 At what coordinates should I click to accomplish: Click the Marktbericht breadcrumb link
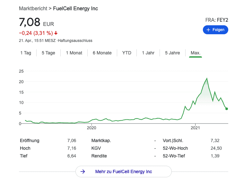tap(32, 8)
